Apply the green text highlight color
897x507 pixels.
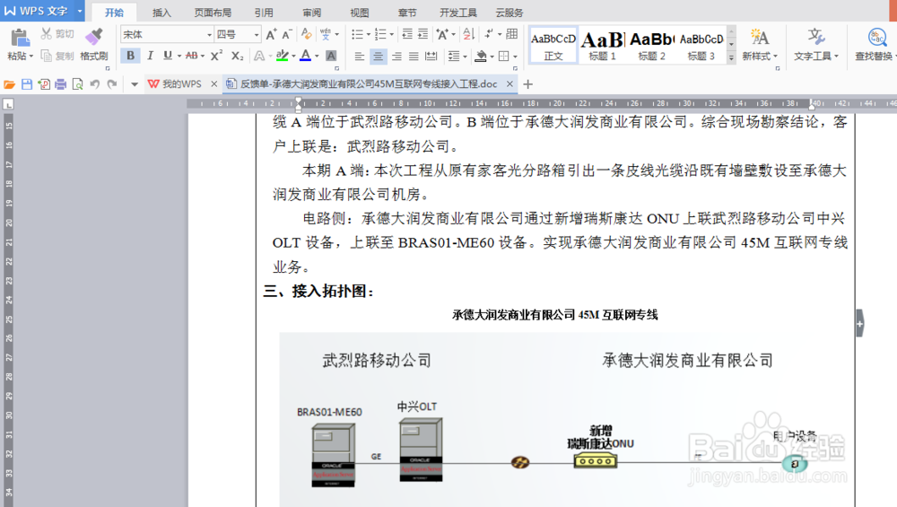[x=282, y=56]
